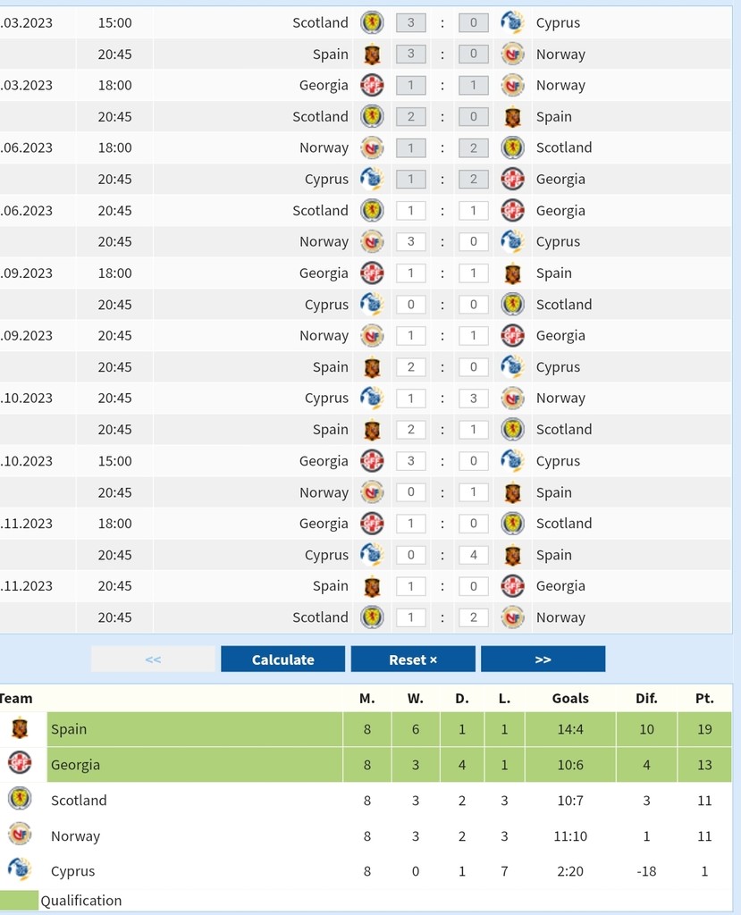Click Cyprus flag in Scotland 3:0 Cyprus match
The height and width of the screenshot is (915, 741).
click(x=512, y=22)
